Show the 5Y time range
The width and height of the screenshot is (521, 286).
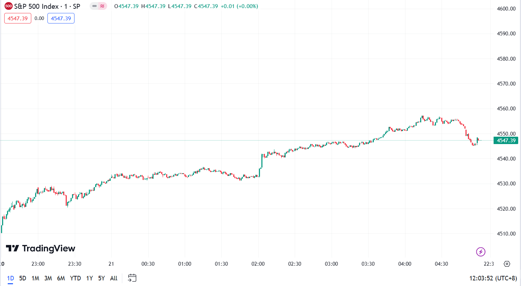[x=102, y=278]
